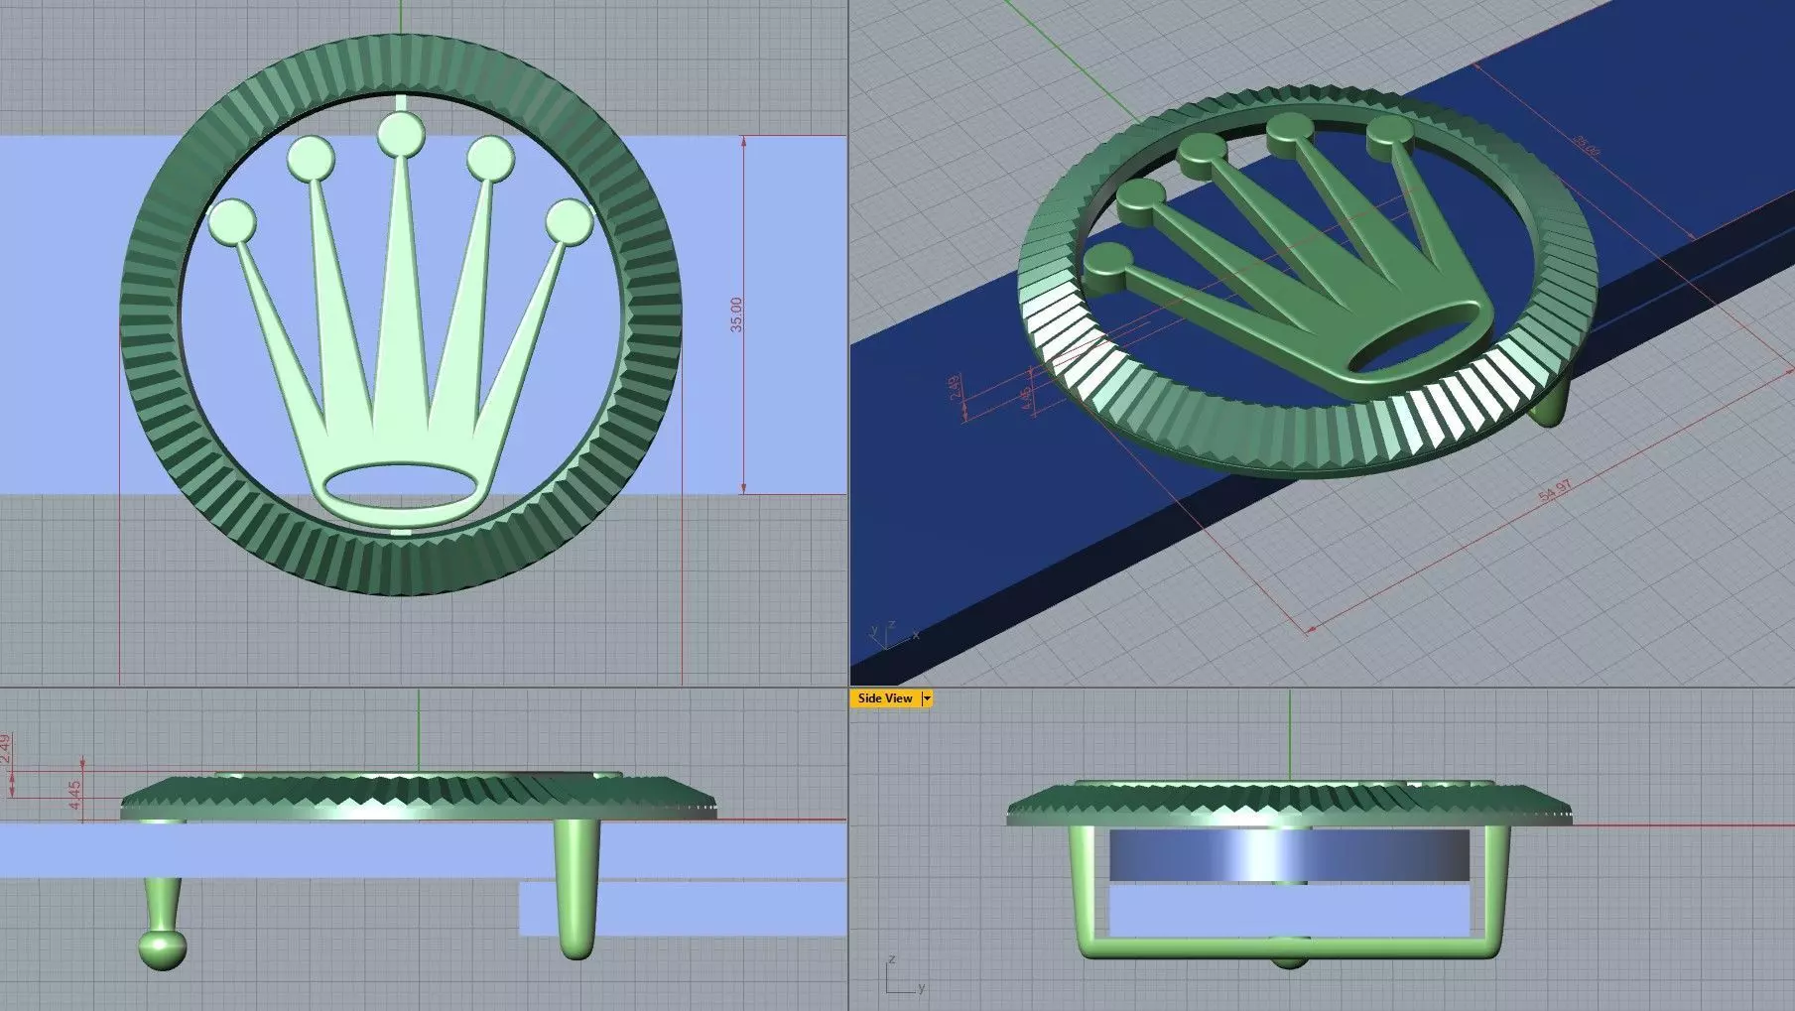Click the 35.00 dimension in perspective viewport
Viewport: 1795px width, 1011px height.
[x=1587, y=146]
